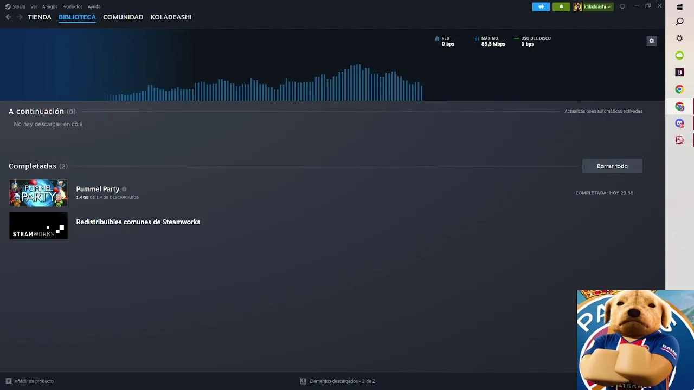Select Redistribuibles comunes de Steamworks entry
694x390 pixels.
pos(138,222)
